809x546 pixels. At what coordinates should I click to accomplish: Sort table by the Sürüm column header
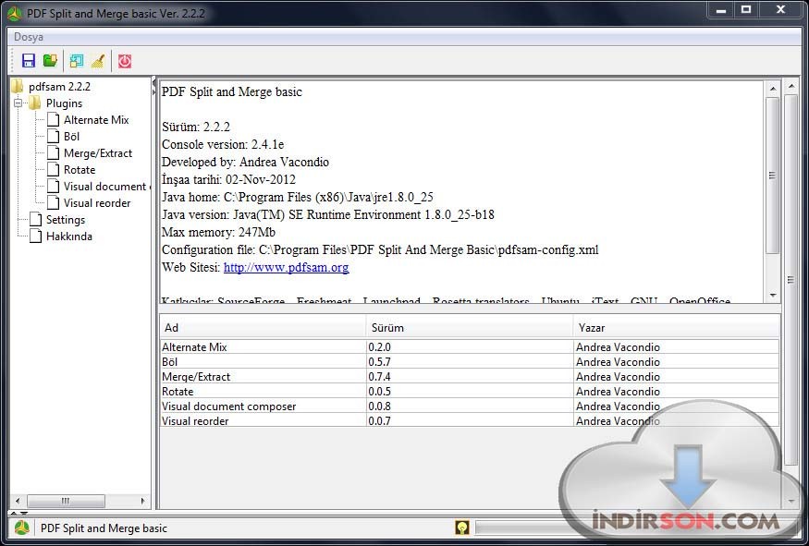click(x=470, y=327)
